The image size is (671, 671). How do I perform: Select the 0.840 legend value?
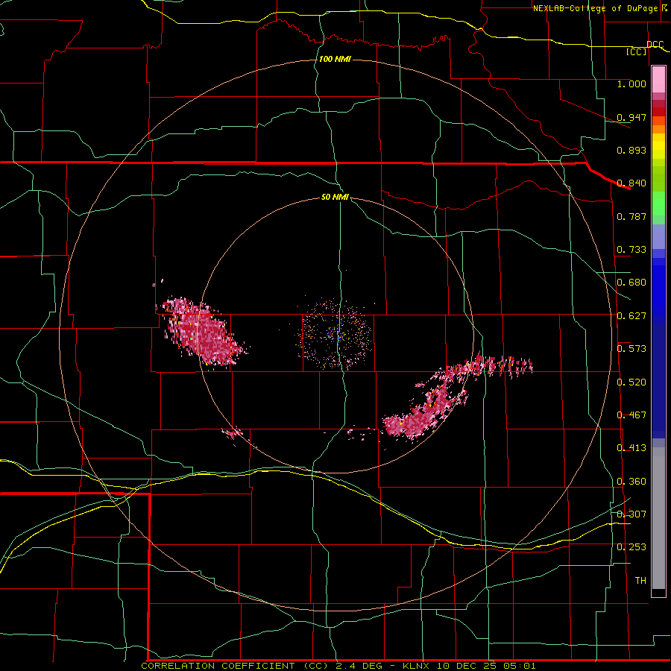click(631, 183)
